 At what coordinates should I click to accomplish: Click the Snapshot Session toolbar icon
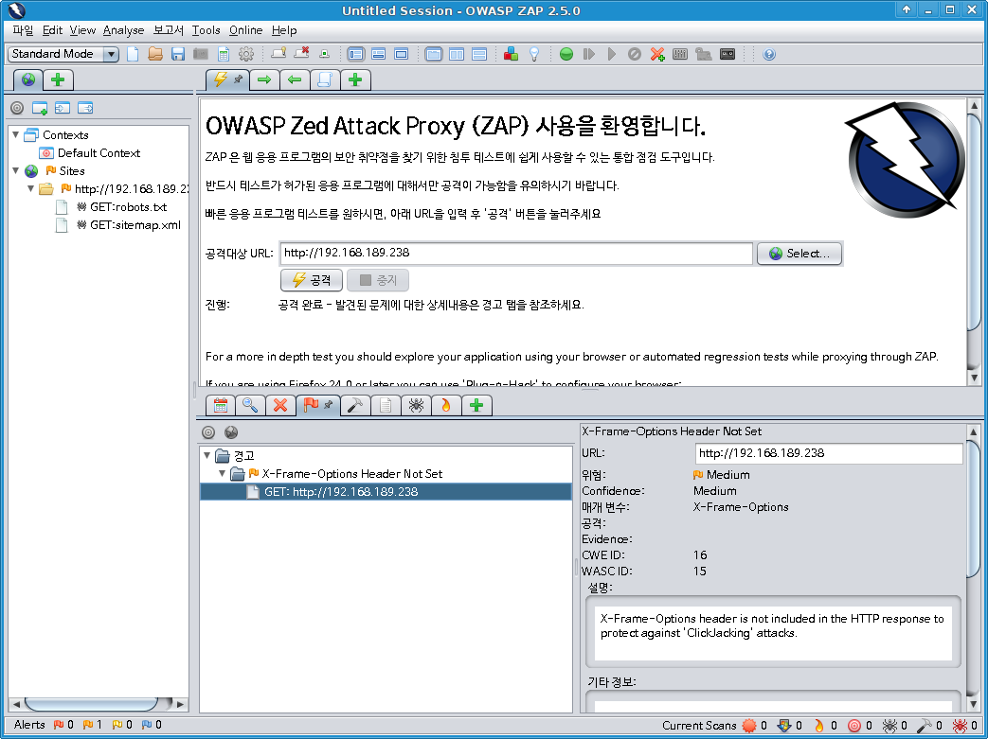coord(201,54)
